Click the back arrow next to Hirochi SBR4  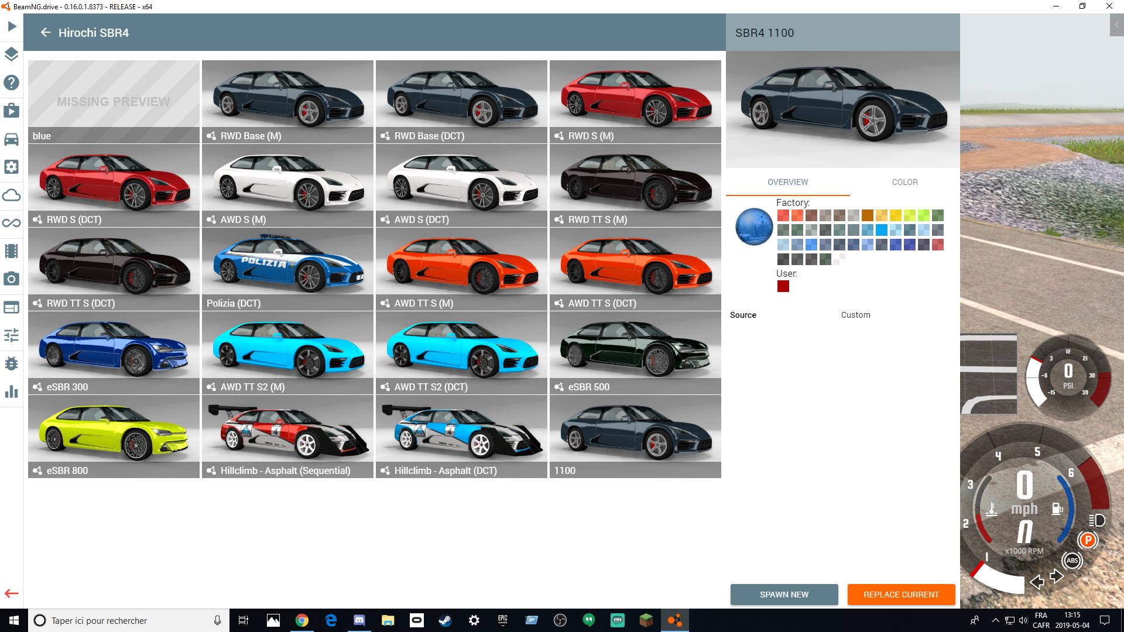click(x=46, y=33)
